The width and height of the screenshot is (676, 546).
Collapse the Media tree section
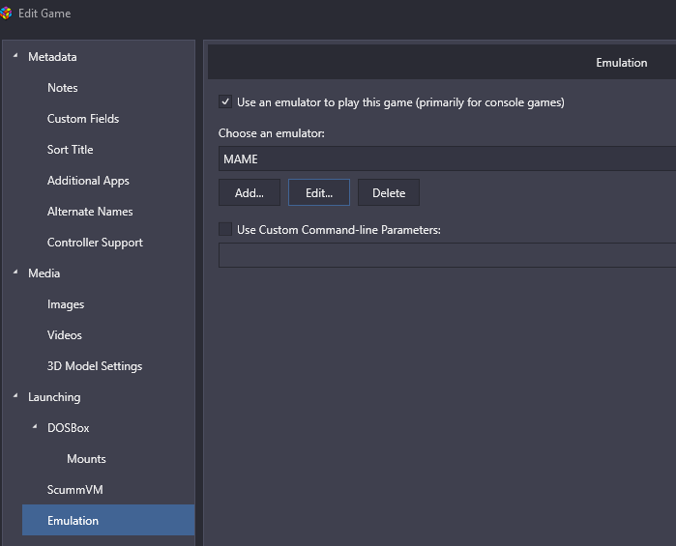[15, 272]
